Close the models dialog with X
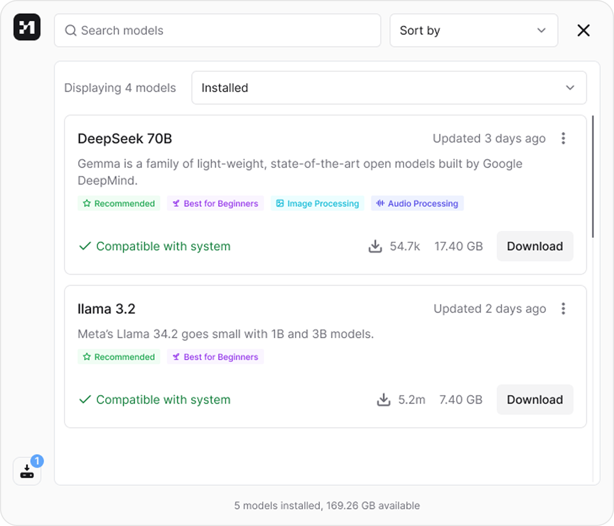 tap(584, 30)
